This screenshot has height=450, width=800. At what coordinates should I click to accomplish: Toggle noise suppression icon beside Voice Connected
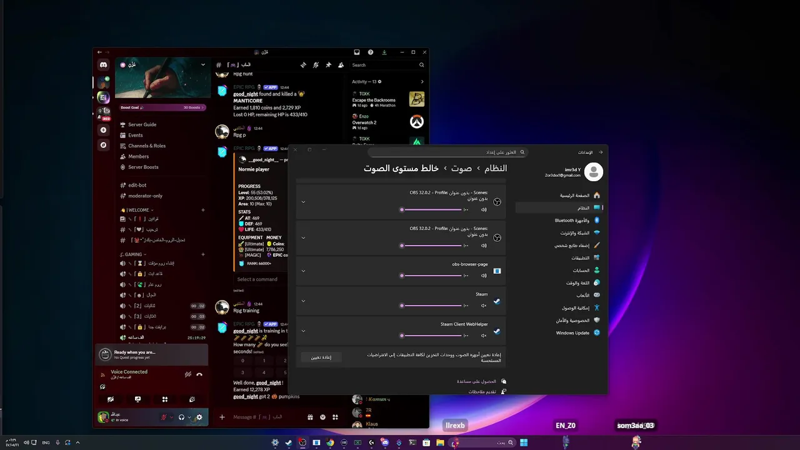[187, 374]
